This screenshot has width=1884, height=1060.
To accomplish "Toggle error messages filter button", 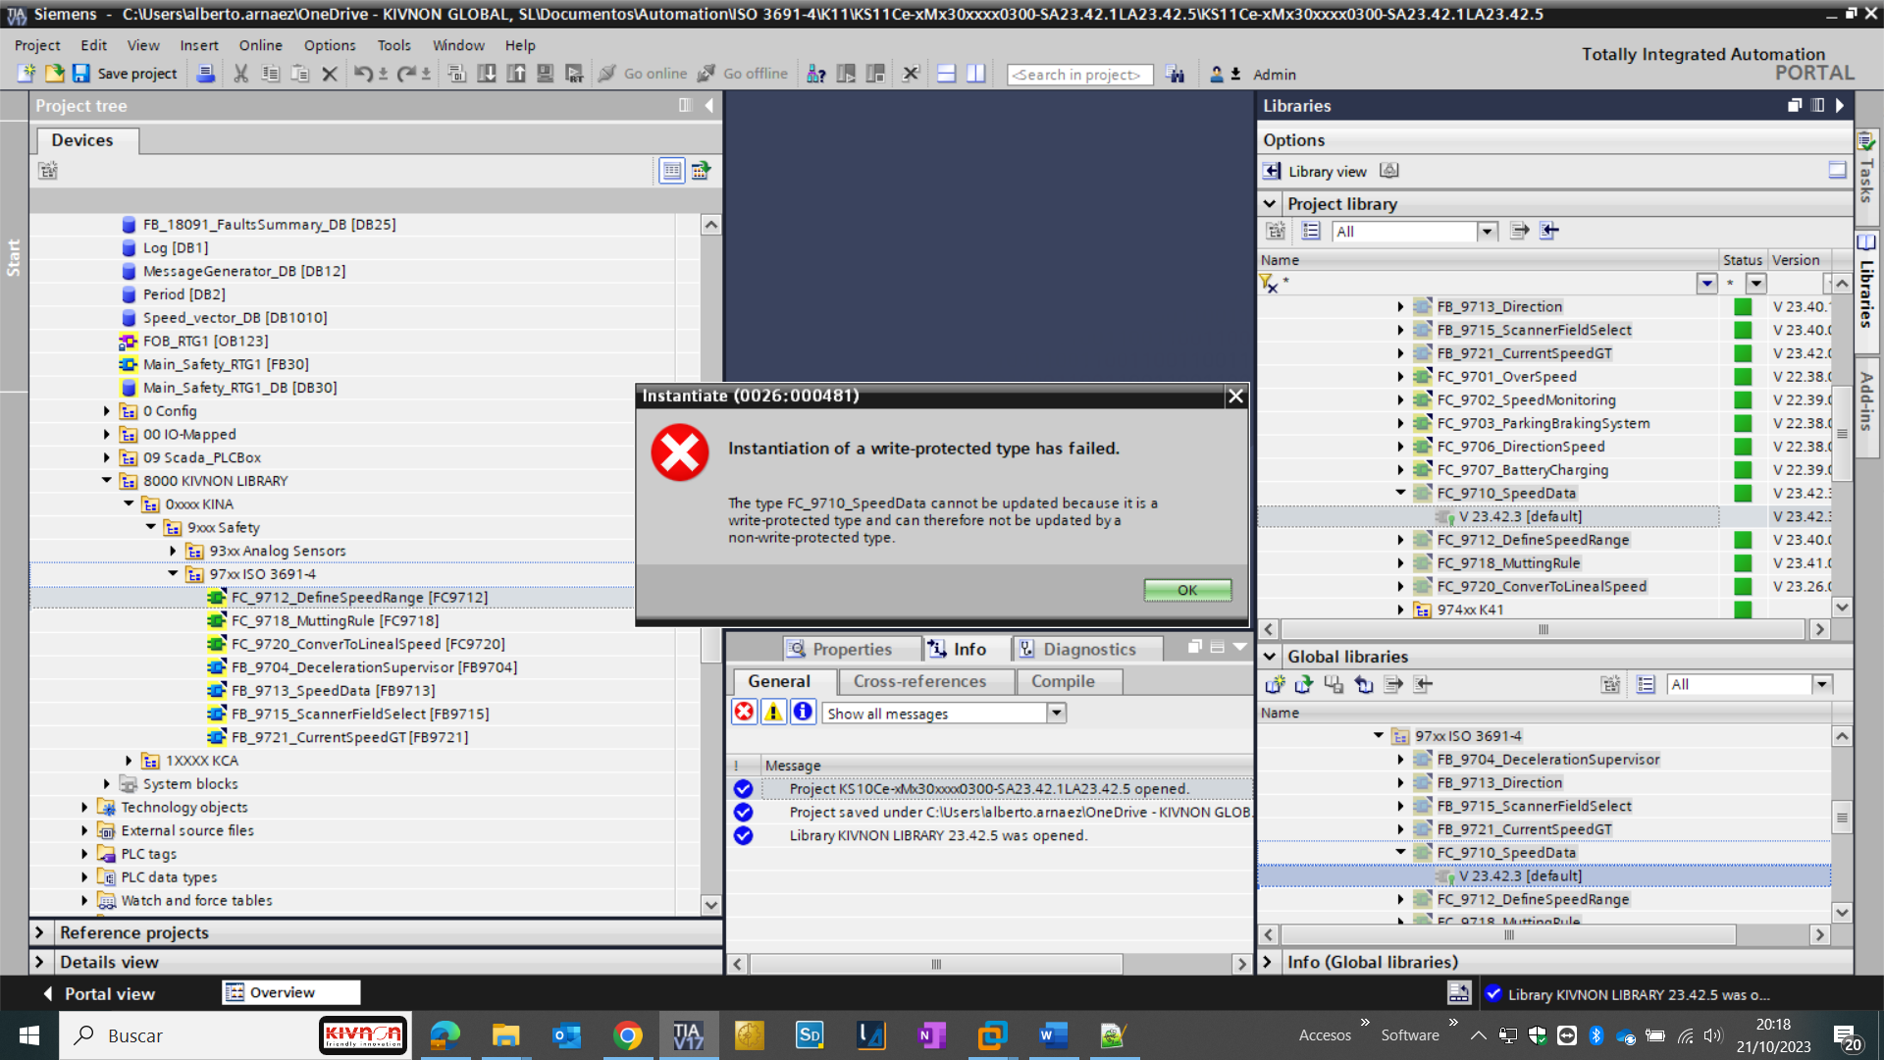I will pos(744,713).
